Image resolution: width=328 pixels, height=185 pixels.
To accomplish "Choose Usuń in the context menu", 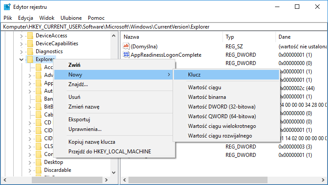I will tap(114, 97).
